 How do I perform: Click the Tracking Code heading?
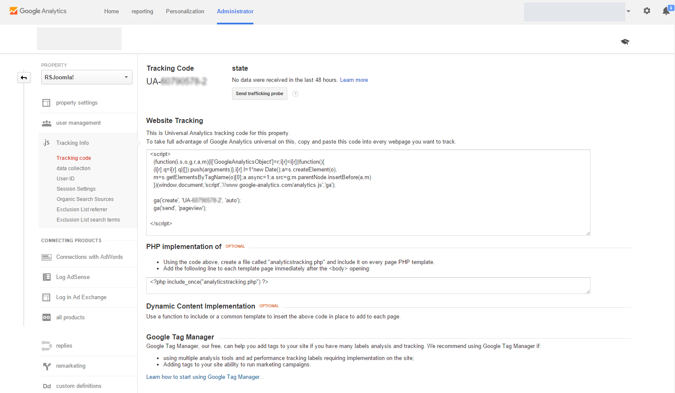click(170, 69)
